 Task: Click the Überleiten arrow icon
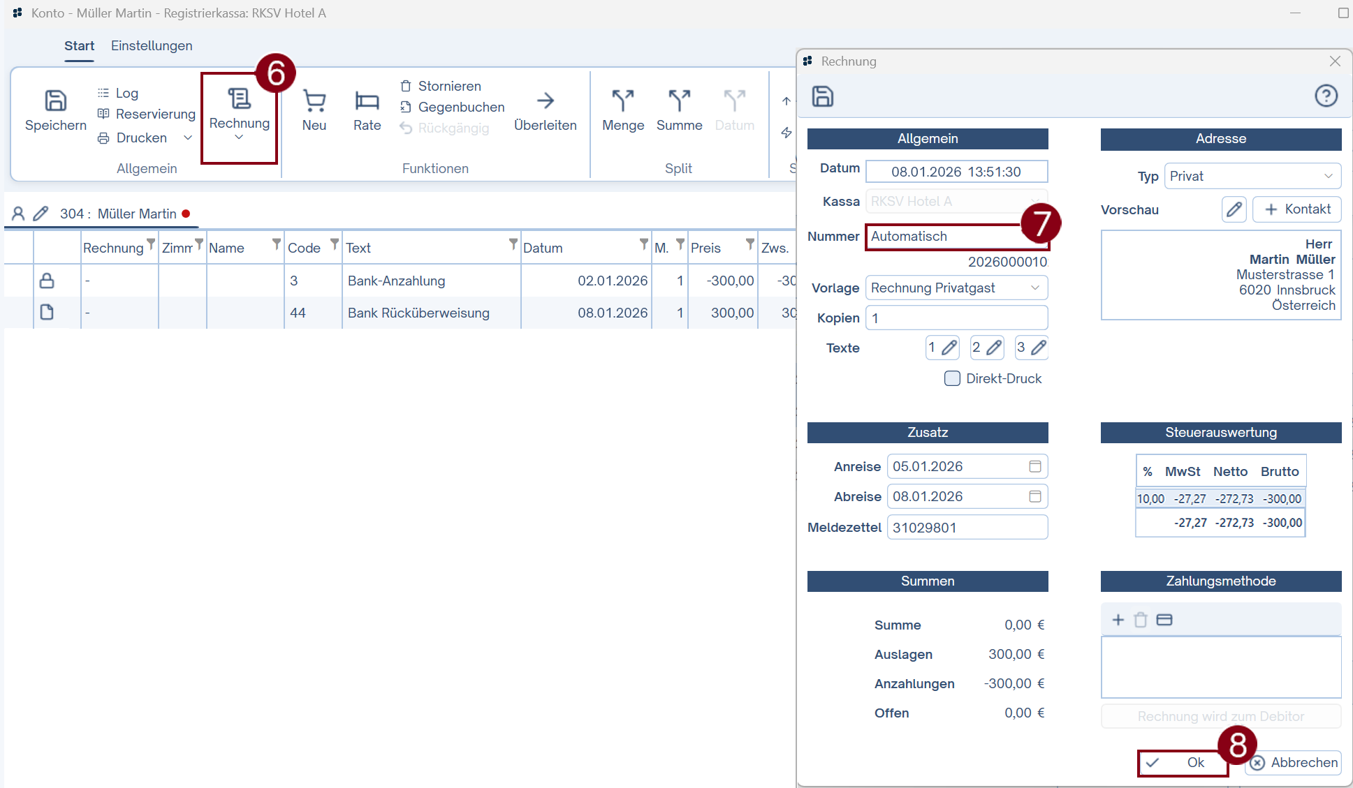click(x=546, y=101)
